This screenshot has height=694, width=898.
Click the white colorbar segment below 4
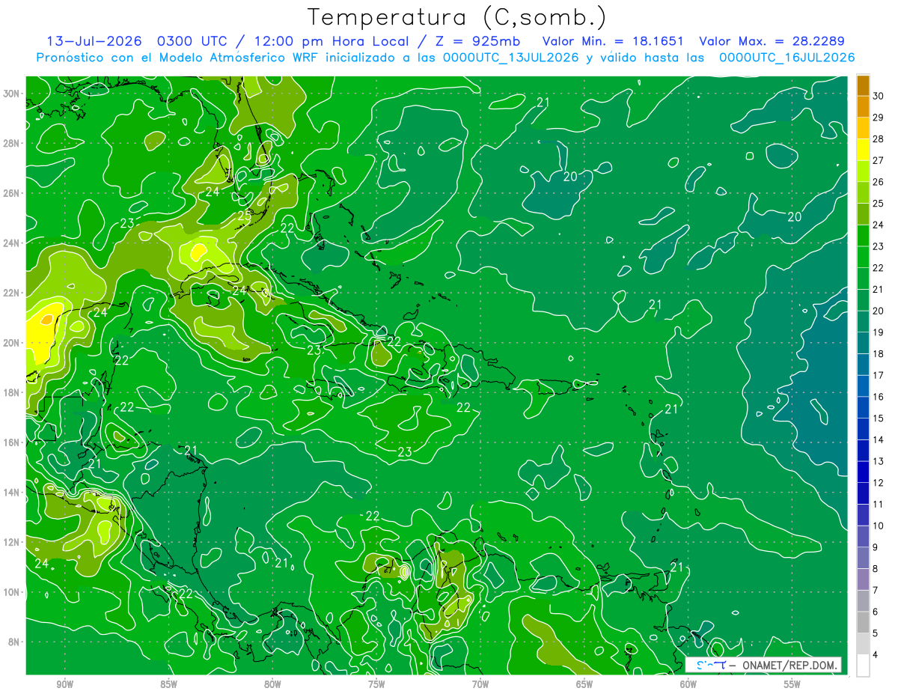point(863,666)
